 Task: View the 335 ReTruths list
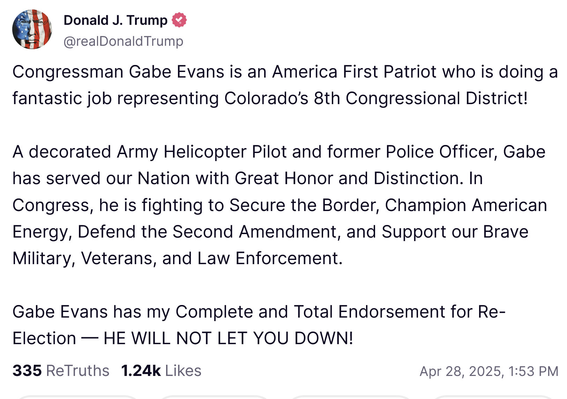[x=61, y=371]
